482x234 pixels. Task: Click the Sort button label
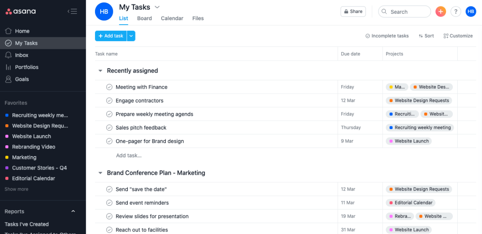[x=429, y=36]
